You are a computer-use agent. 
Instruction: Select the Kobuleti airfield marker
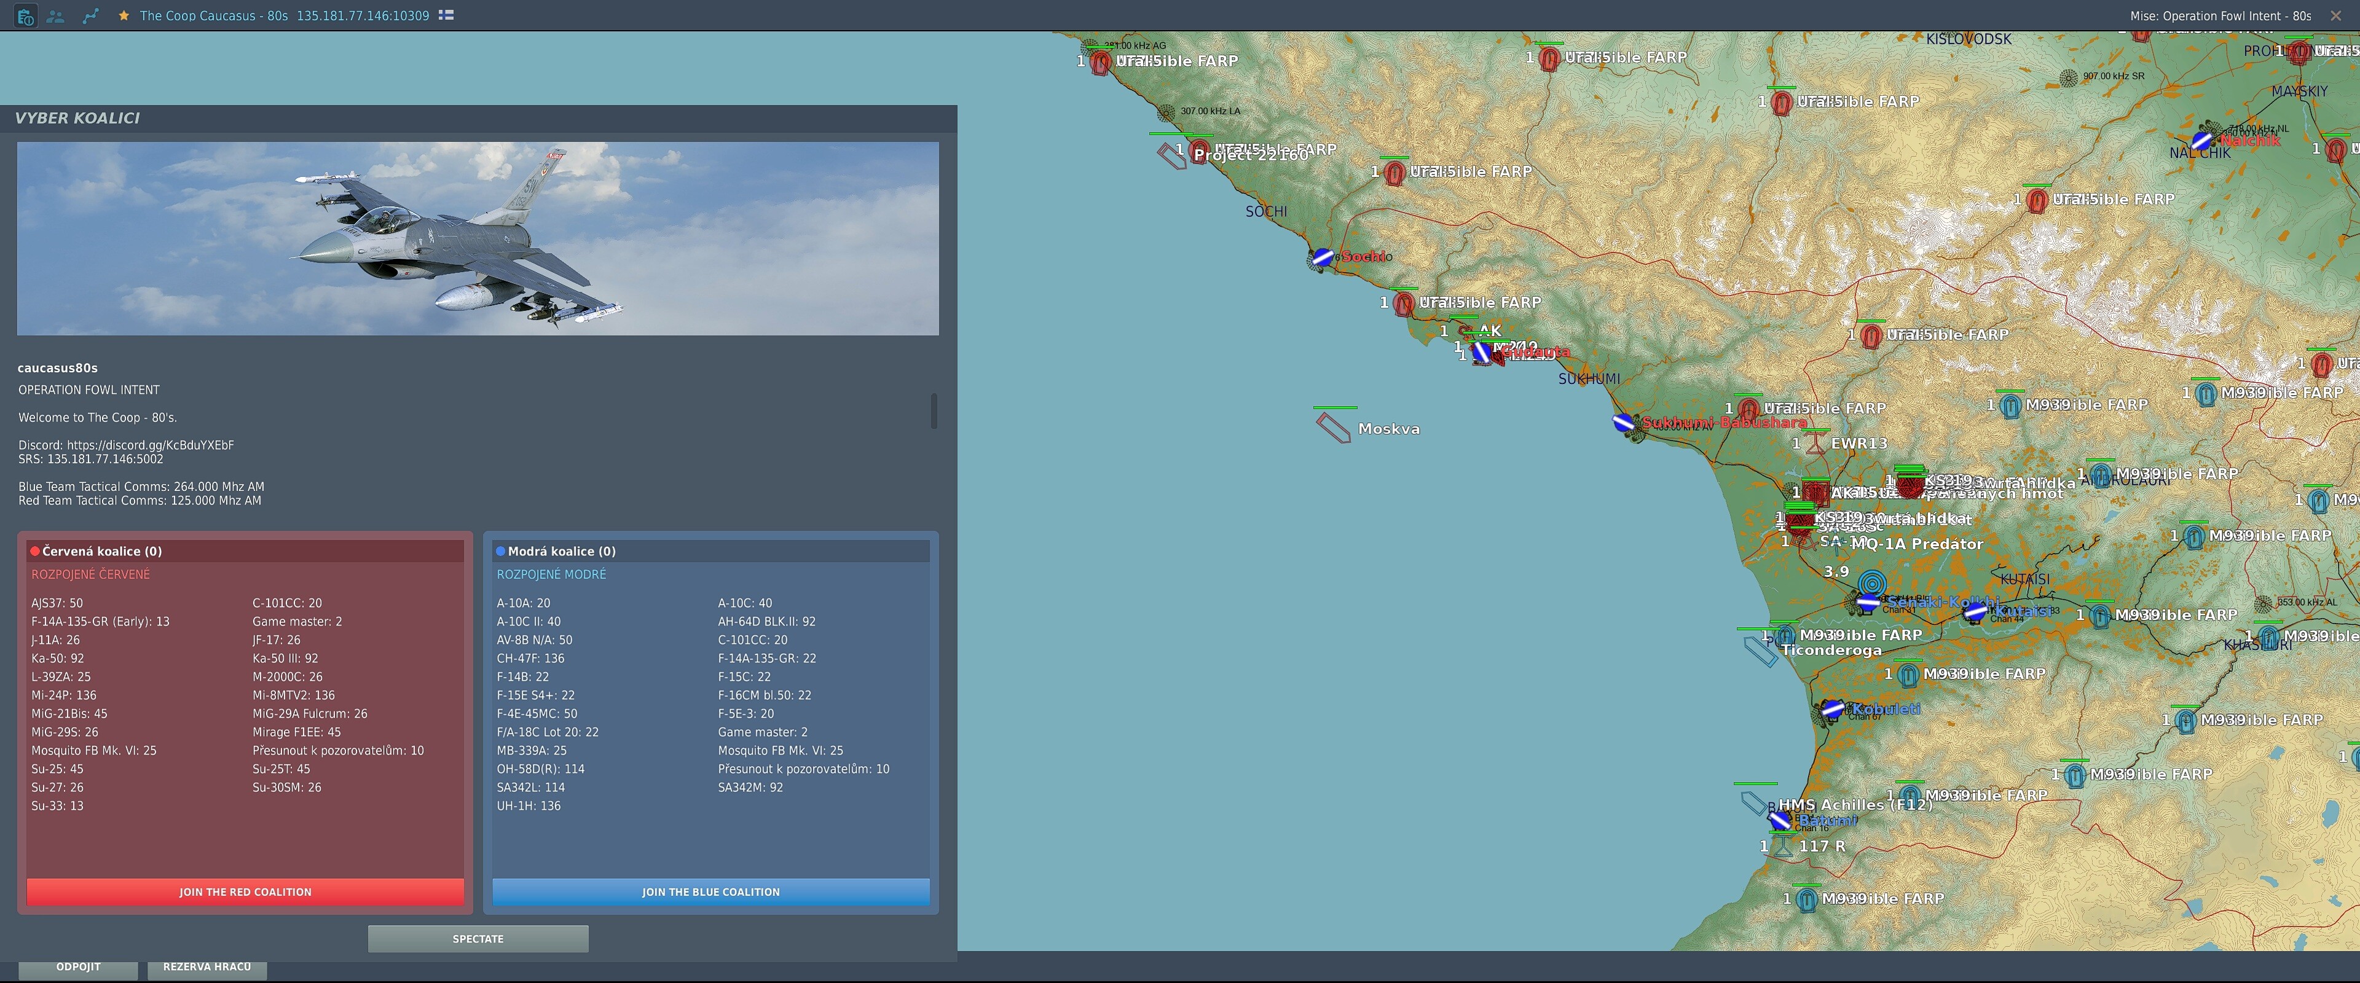point(1831,708)
